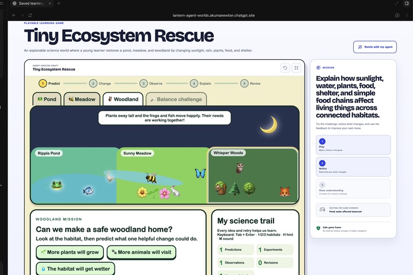
Task: Click the Predictions counter tile
Action: pos(236,249)
